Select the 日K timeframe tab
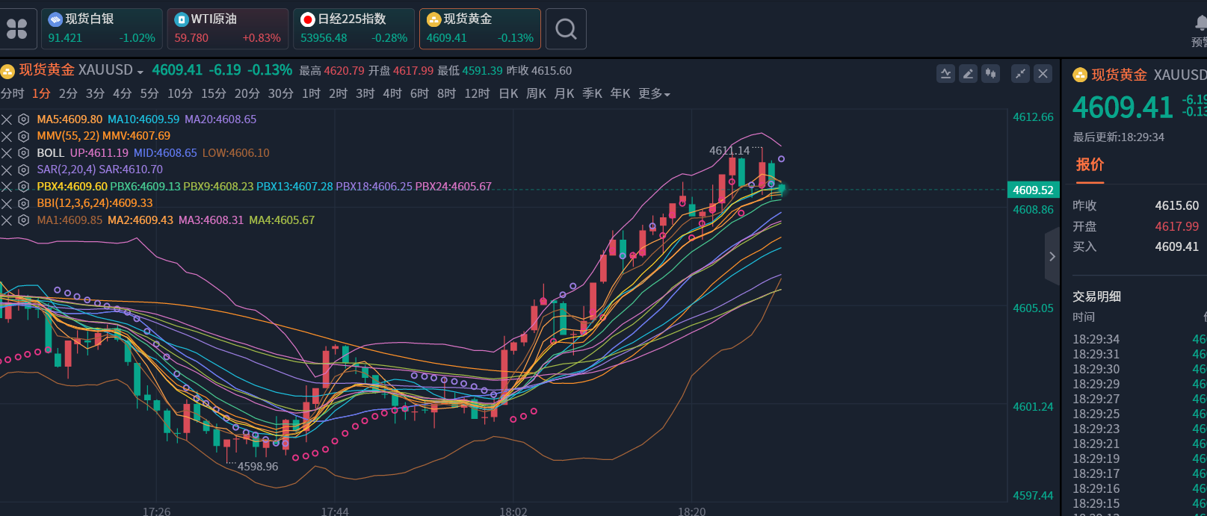Screen dimensions: 1207x516 (x=508, y=94)
